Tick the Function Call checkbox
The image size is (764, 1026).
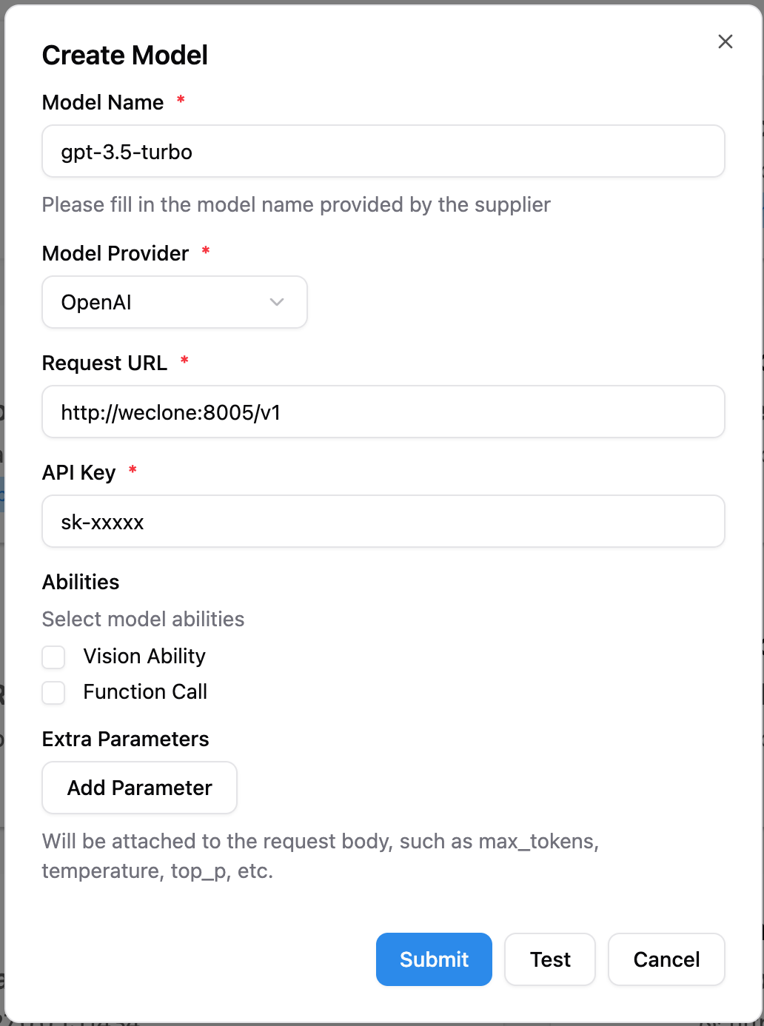click(54, 693)
